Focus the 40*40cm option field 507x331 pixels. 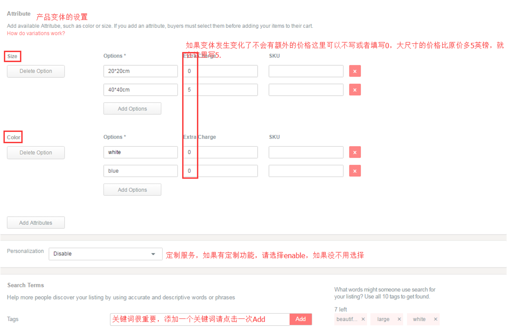(x=141, y=90)
